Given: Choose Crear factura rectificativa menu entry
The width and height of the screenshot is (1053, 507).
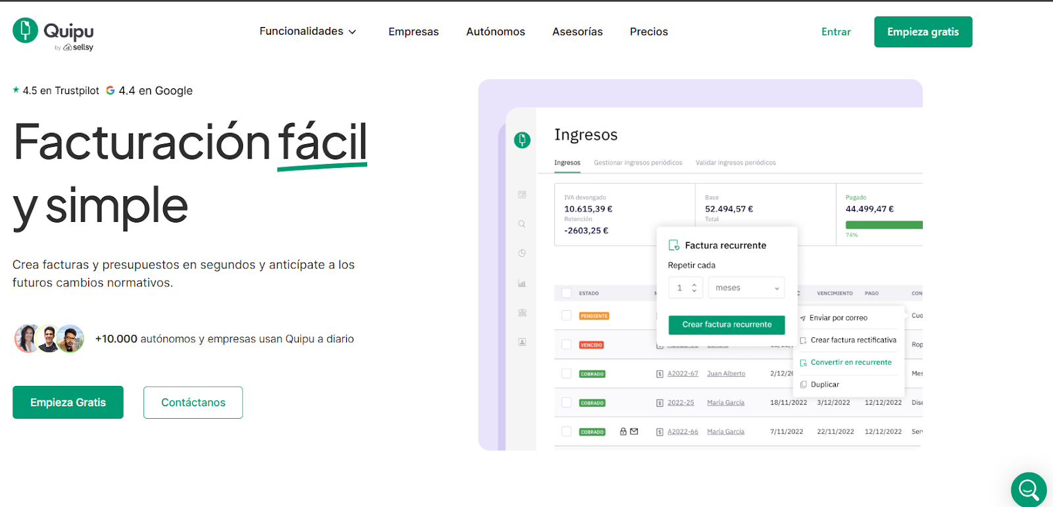Looking at the screenshot, I should coord(854,340).
